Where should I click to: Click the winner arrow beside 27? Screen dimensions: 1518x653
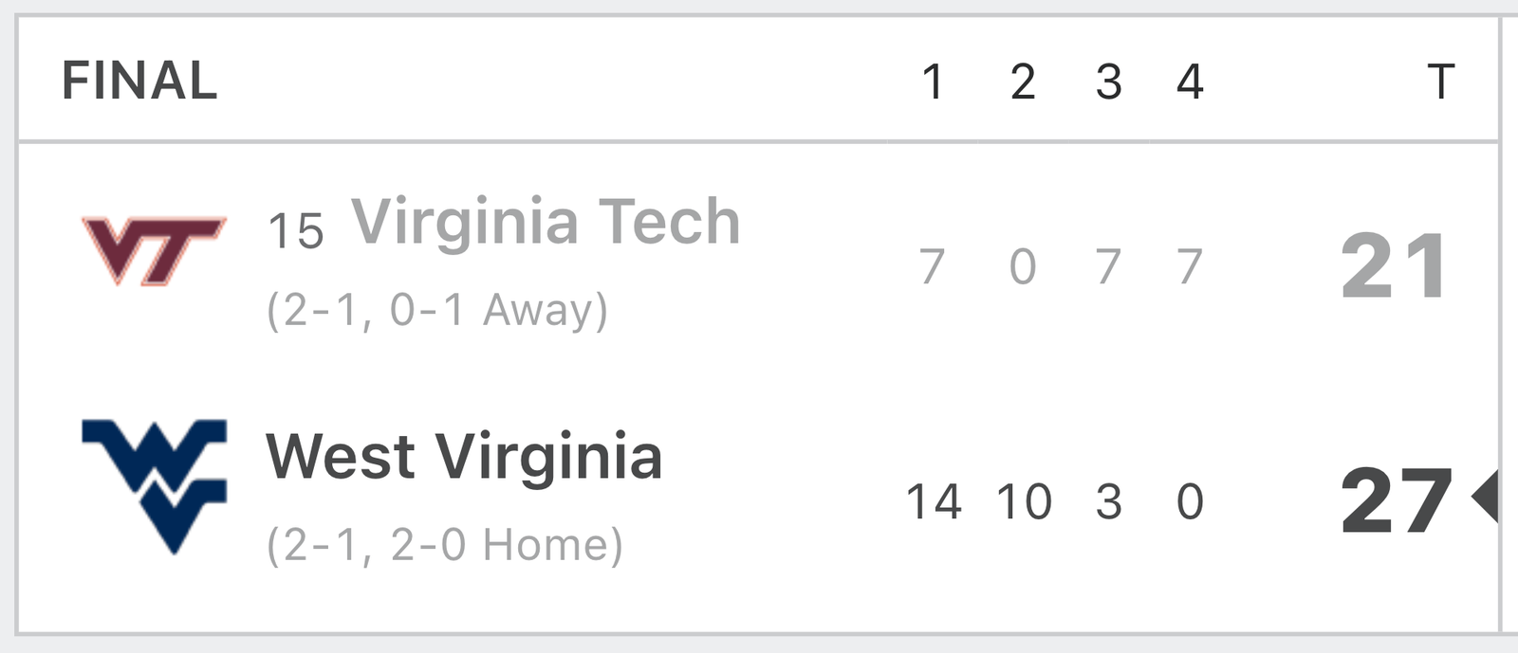tap(1485, 496)
